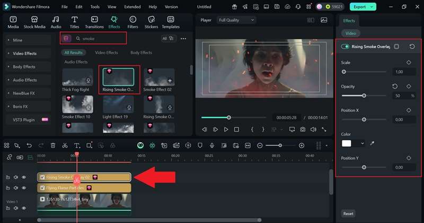This screenshot has height=223, width=424.
Task: Click the smoke search field
Action: [100, 38]
